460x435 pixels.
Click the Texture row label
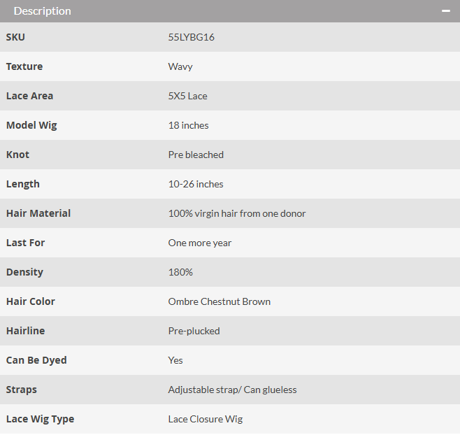(24, 66)
